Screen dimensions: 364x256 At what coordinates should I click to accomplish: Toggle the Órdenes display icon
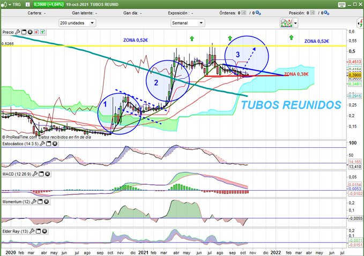243,13
